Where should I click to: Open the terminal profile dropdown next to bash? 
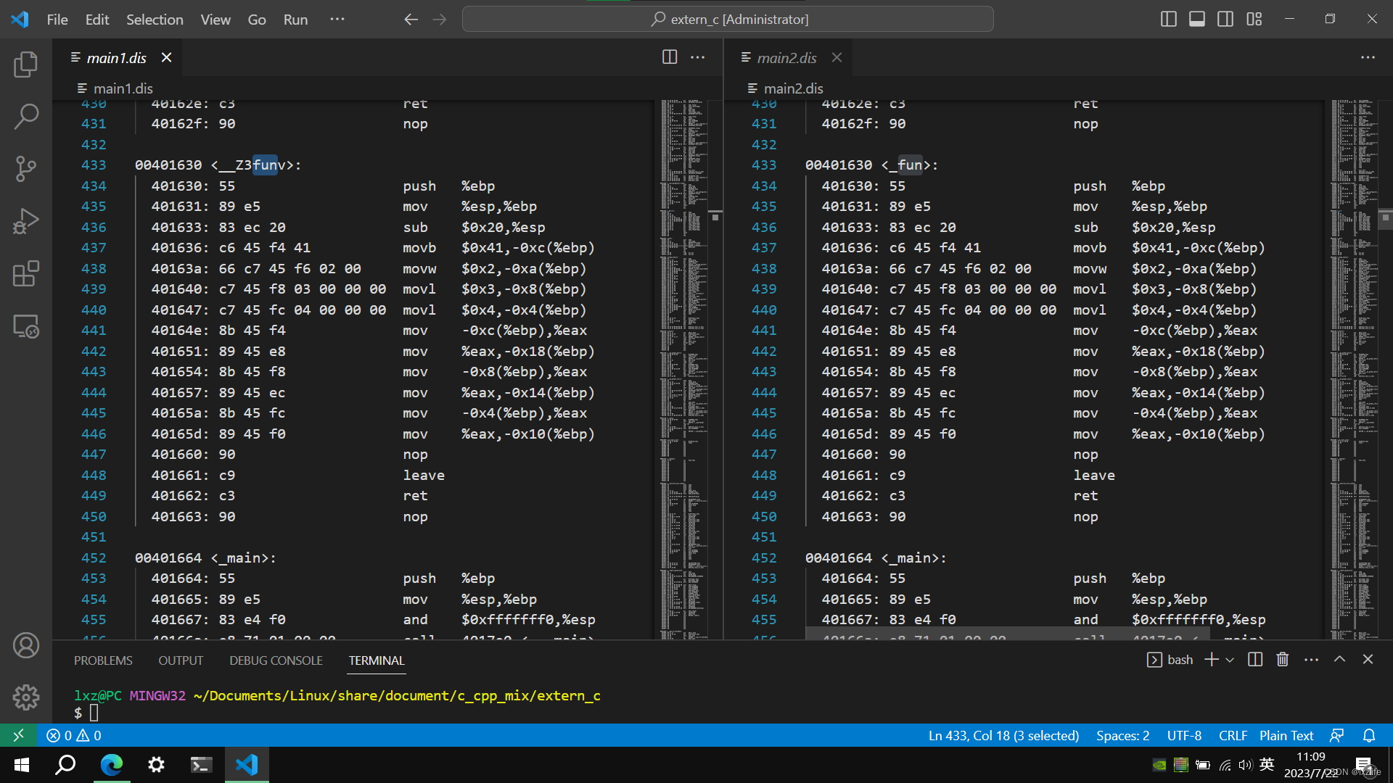pos(1229,660)
